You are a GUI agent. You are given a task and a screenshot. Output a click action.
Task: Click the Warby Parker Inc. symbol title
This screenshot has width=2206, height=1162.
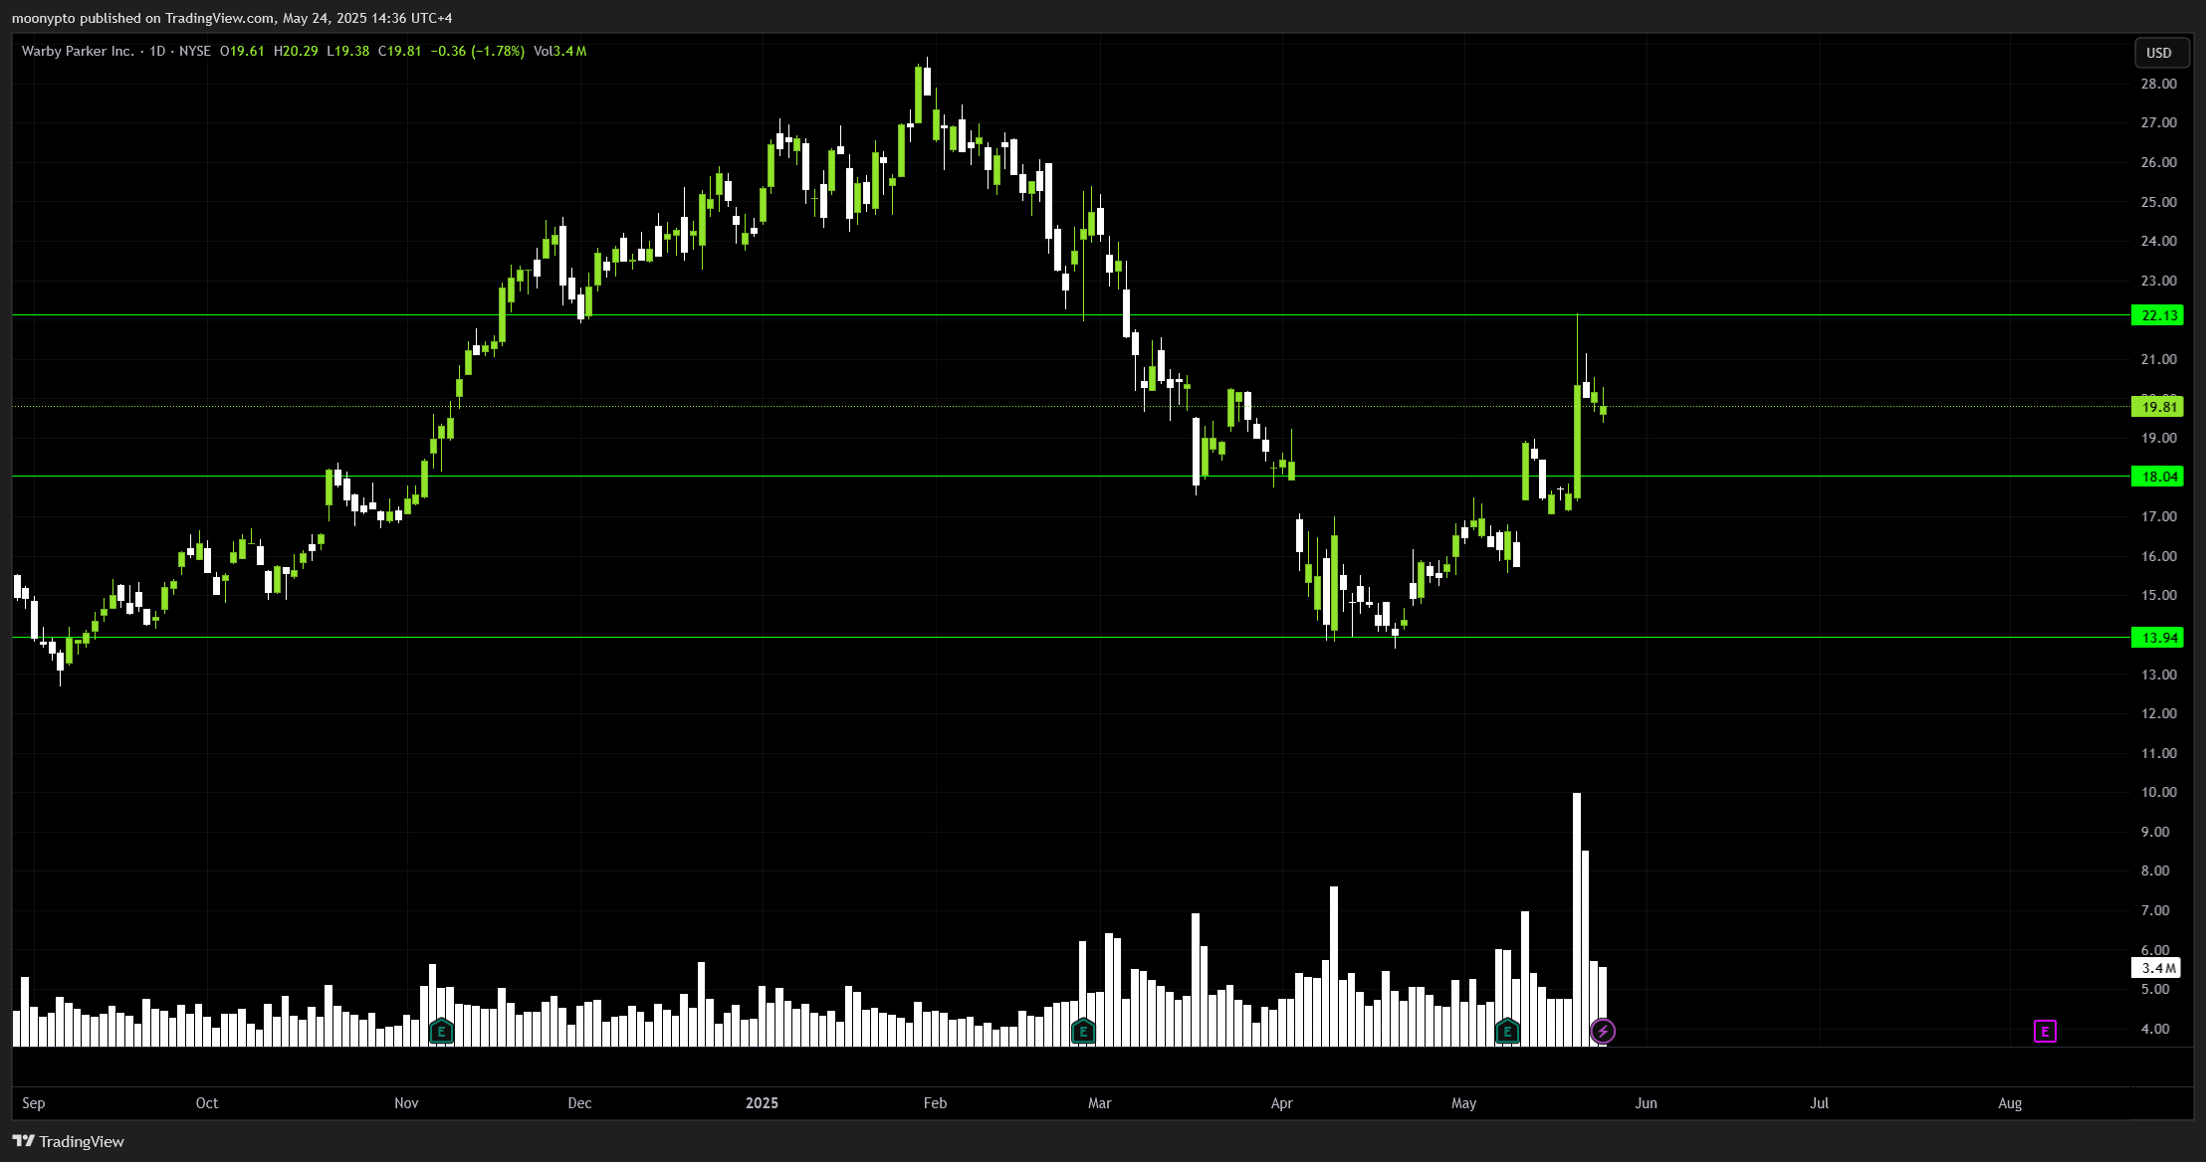coord(78,51)
